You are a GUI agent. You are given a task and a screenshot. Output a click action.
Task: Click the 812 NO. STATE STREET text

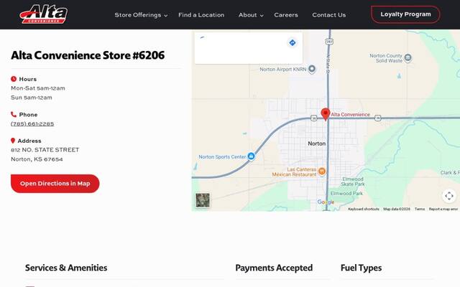(45, 150)
